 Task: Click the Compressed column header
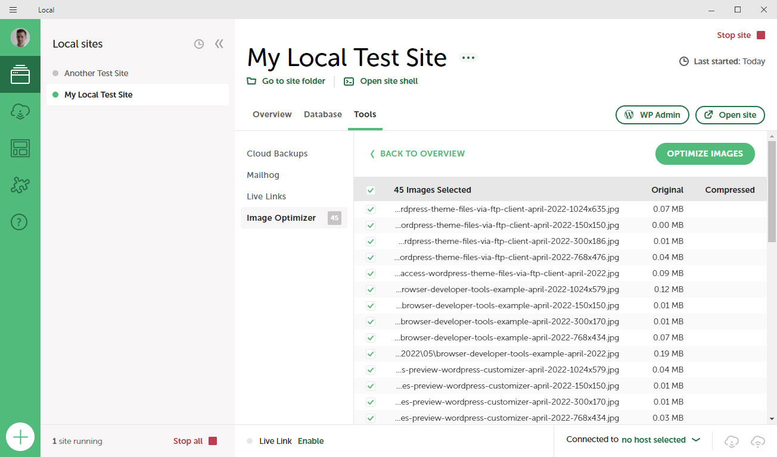[x=730, y=190]
